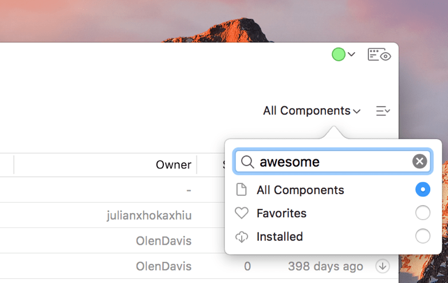This screenshot has height=283, width=448.
Task: Choose the Installed entry in popover
Action: point(333,237)
